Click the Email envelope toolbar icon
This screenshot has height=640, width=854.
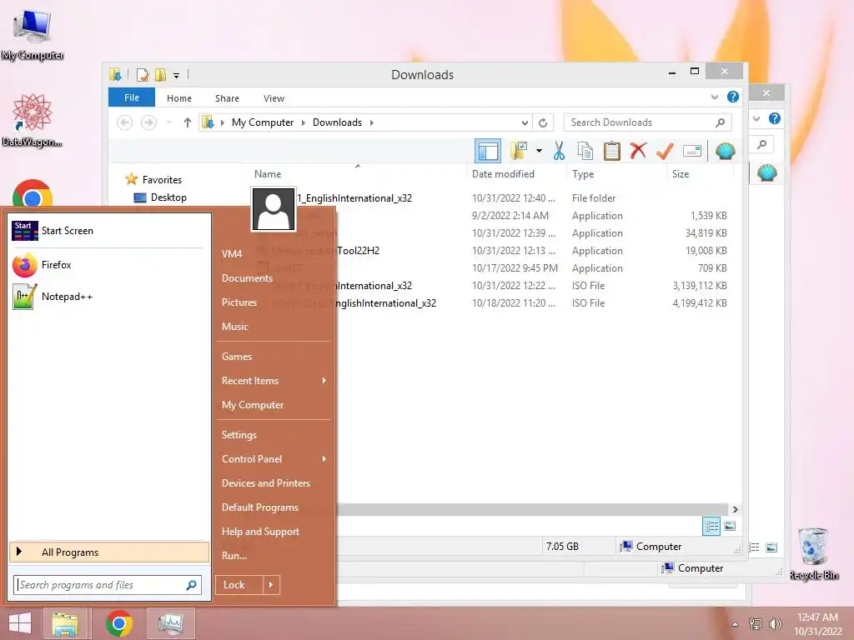691,151
